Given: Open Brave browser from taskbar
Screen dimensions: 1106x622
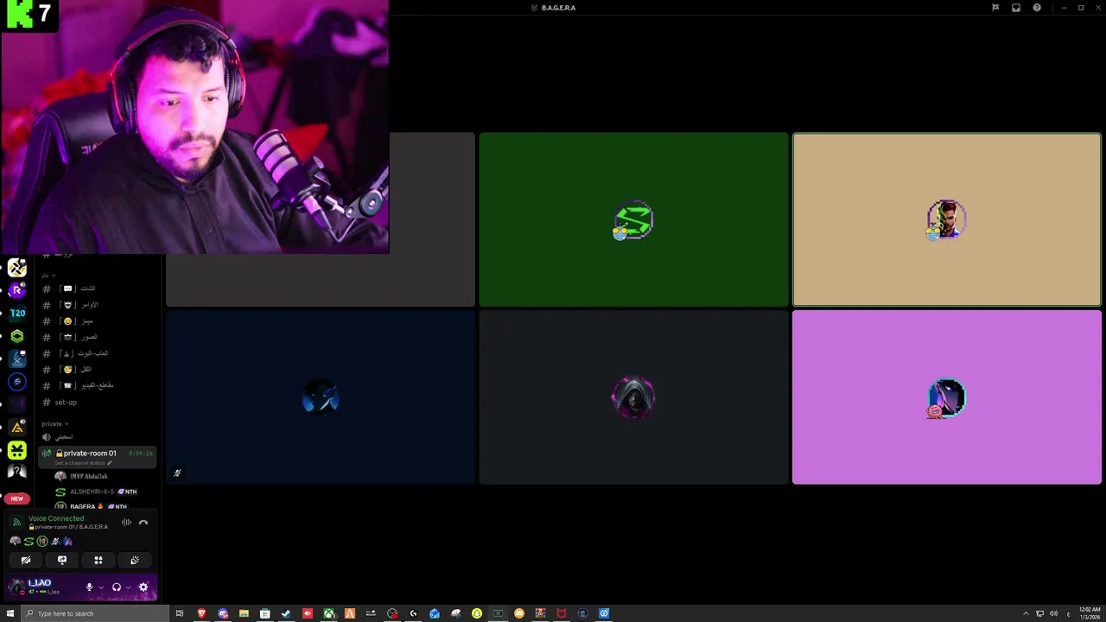Looking at the screenshot, I should 201,613.
